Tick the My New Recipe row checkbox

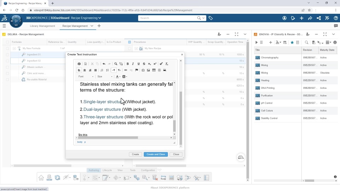(130, 48)
